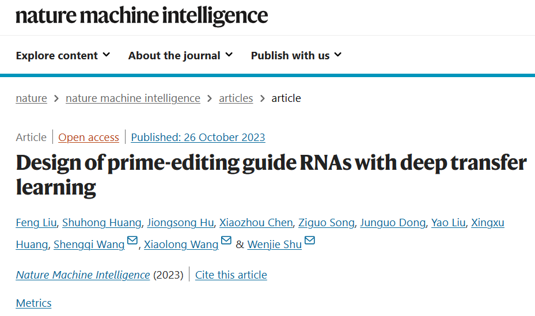
Task: Click the email icon beside Xiaolong Wang
Action: (x=226, y=241)
